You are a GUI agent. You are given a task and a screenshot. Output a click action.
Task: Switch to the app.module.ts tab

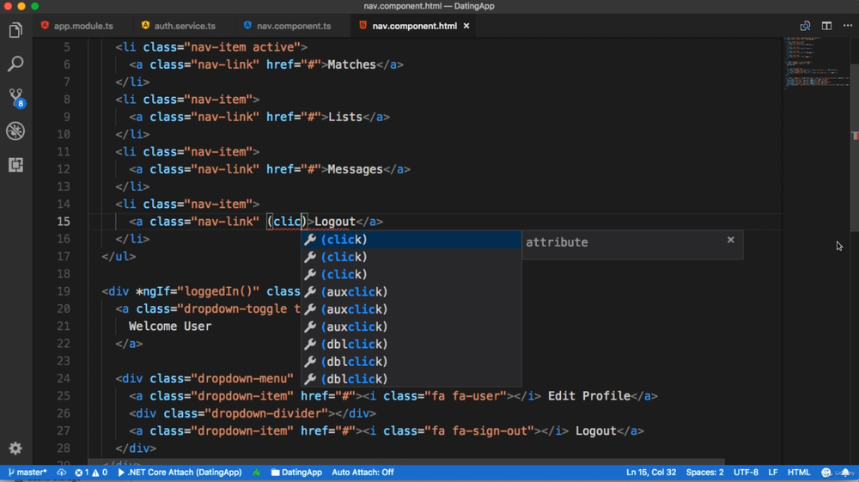click(82, 26)
